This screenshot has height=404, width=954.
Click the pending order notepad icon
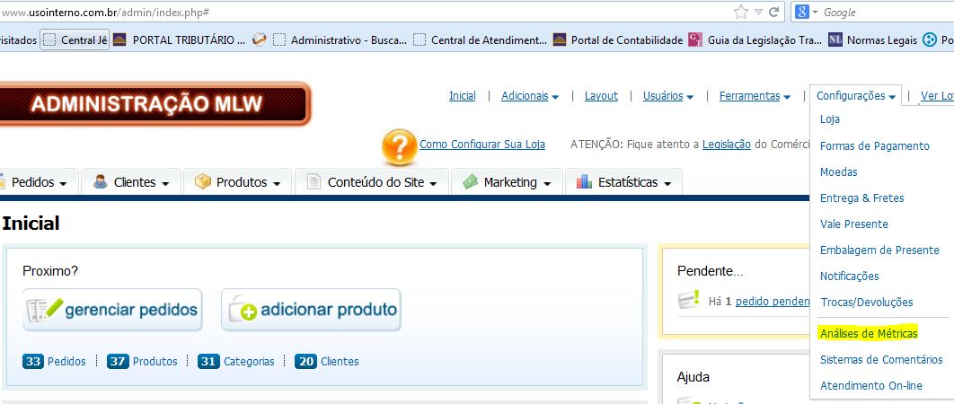point(689,299)
